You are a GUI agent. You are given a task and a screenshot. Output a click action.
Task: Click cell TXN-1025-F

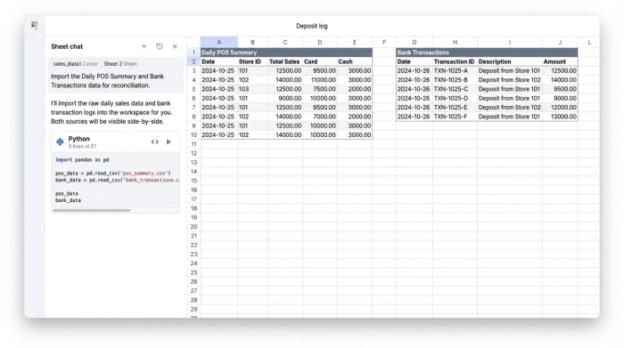455,117
